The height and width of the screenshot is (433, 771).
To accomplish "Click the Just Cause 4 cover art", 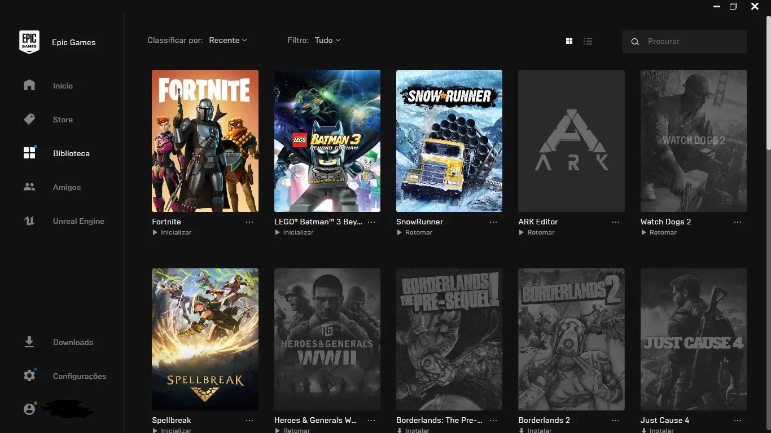I will 694,339.
